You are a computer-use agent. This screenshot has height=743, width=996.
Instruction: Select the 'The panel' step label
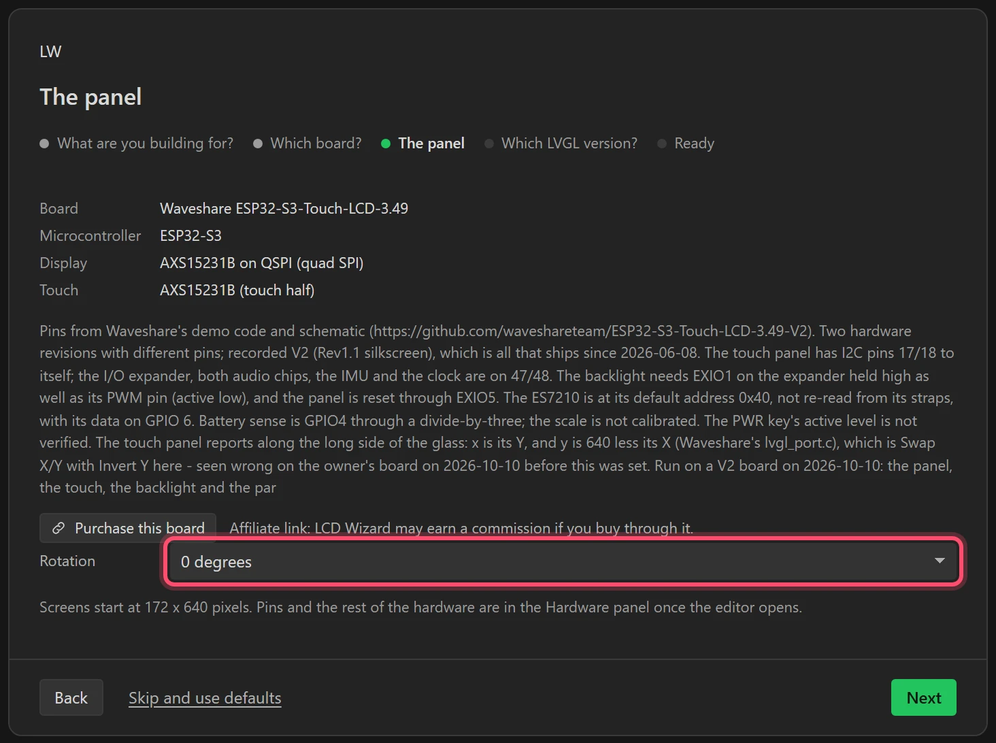431,144
